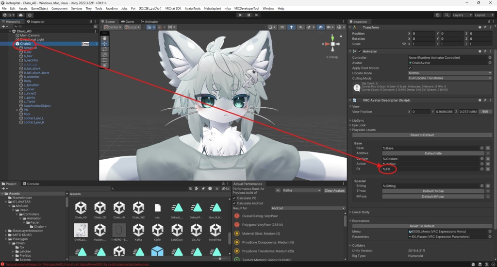Open the cloud services icon
This screenshot has width=497, height=267.
coord(21,15)
